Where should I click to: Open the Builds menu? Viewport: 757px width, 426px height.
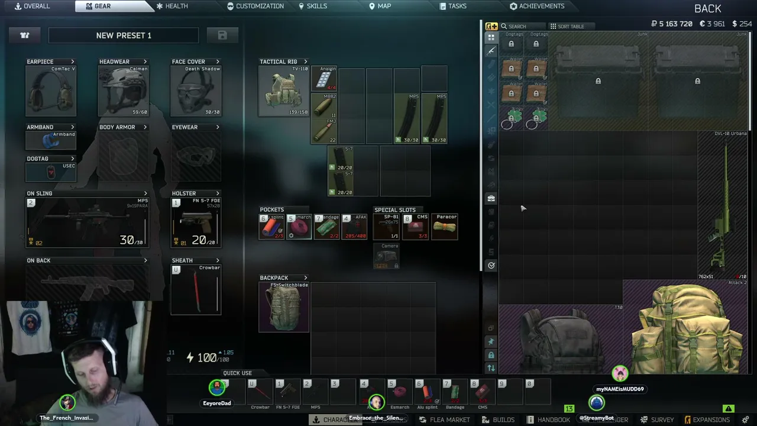[499, 419]
